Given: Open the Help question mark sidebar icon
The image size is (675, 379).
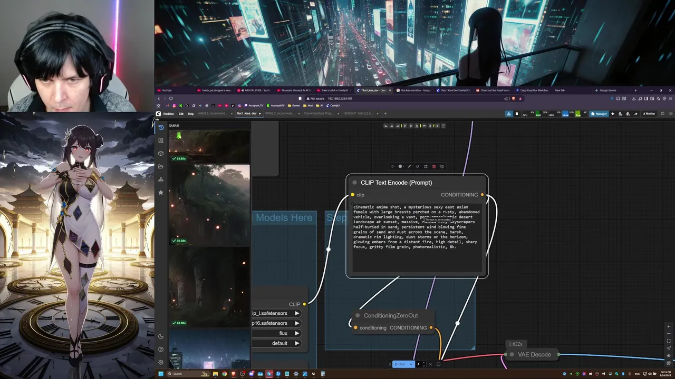Looking at the screenshot, I should coord(161,349).
